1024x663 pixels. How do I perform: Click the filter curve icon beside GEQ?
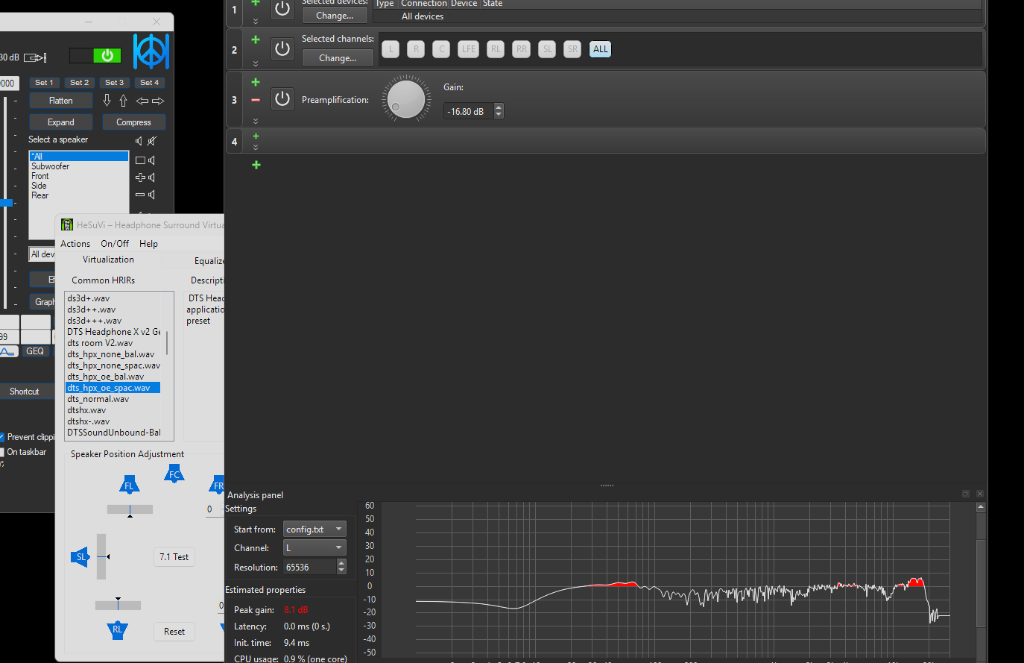[8, 351]
